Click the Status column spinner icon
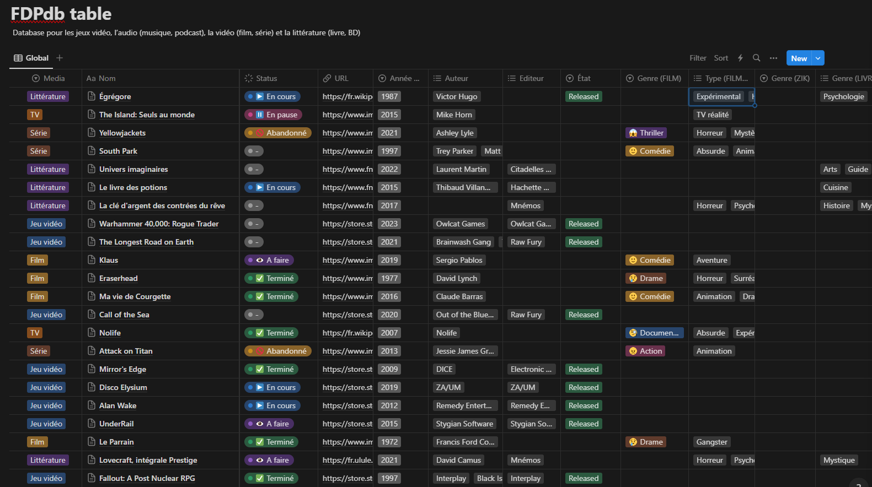 tap(249, 78)
